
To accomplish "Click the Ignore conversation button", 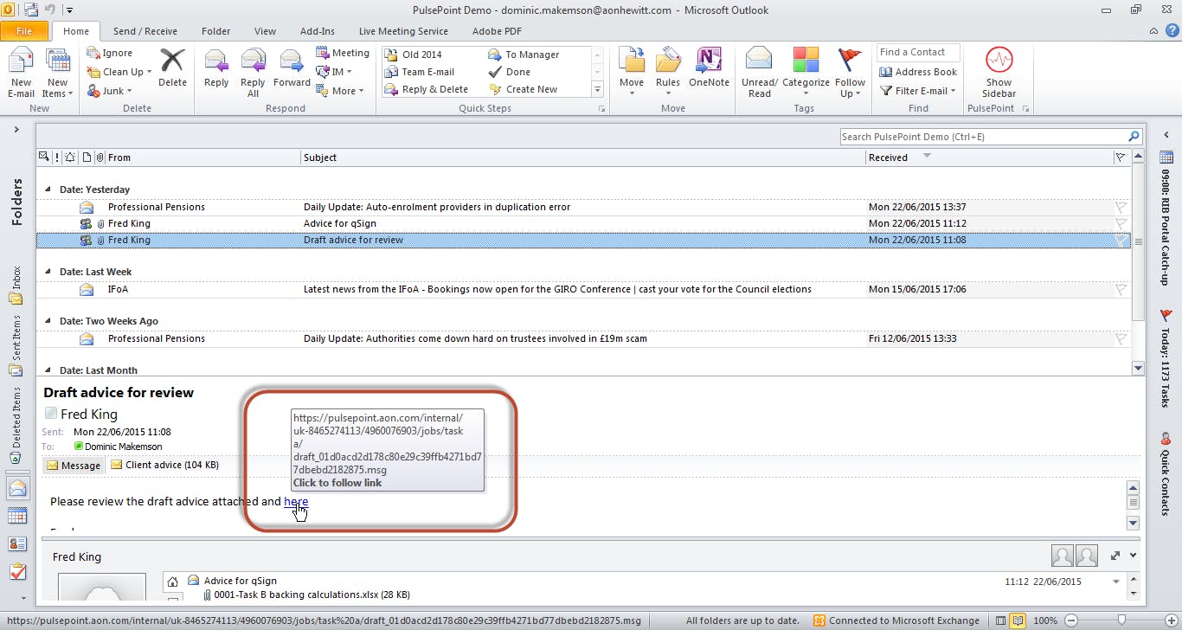I will tap(110, 54).
